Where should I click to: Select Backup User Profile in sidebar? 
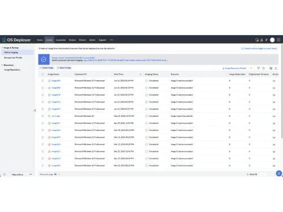pyautogui.click(x=13, y=58)
